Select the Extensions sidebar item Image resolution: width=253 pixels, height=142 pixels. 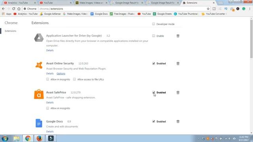pos(11,31)
